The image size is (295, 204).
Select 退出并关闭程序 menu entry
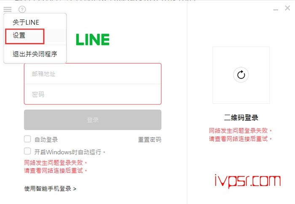click(x=35, y=54)
